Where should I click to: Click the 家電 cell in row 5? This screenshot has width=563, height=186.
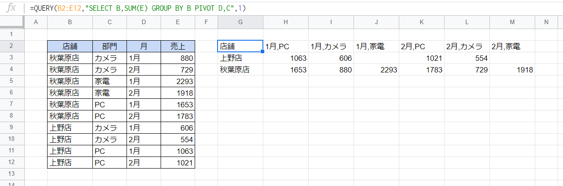point(110,81)
